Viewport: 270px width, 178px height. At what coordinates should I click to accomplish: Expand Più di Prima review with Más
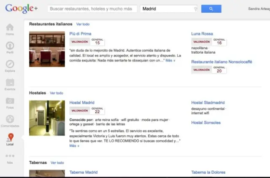coord(170,60)
